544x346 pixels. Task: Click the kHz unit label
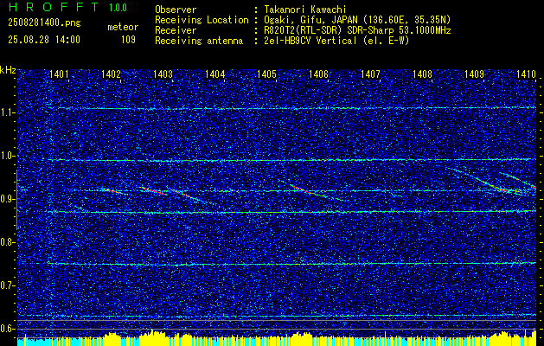[x=8, y=70]
